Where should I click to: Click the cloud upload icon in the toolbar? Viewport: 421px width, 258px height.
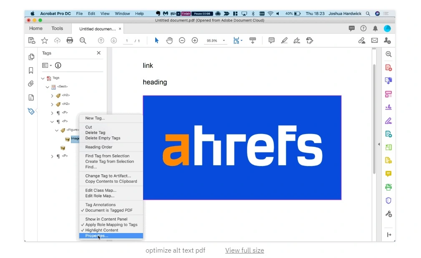pyautogui.click(x=57, y=40)
